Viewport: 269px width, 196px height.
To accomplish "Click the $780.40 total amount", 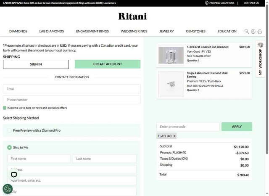I will pos(243,175).
